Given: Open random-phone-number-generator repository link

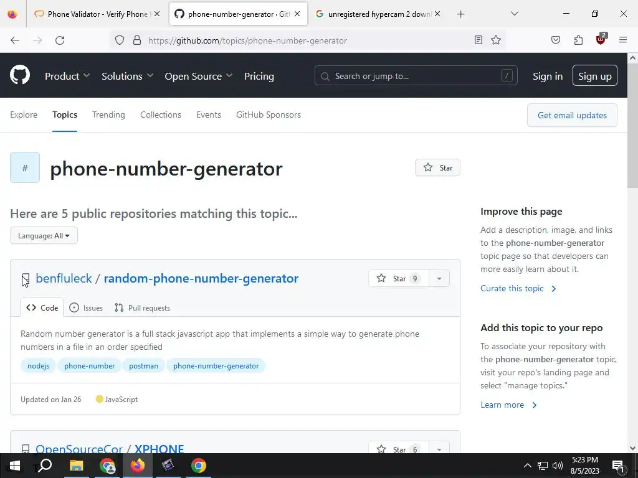Looking at the screenshot, I should (201, 278).
